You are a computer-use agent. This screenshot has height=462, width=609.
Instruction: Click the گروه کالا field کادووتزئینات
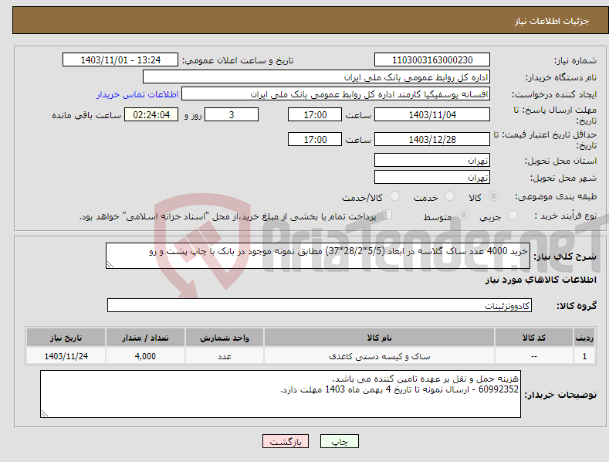click(320, 305)
